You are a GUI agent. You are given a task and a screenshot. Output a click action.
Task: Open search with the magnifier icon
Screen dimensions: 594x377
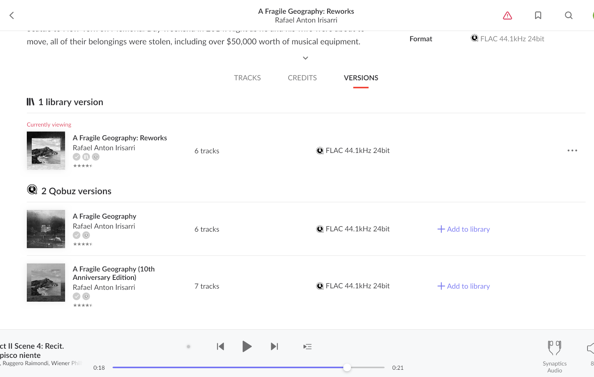click(x=568, y=15)
